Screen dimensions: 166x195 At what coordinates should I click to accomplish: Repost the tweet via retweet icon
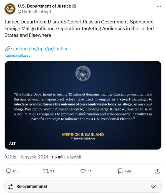46,171
